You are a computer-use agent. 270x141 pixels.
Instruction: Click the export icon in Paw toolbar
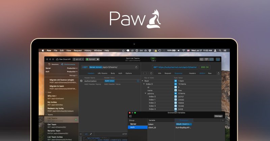[201, 59]
